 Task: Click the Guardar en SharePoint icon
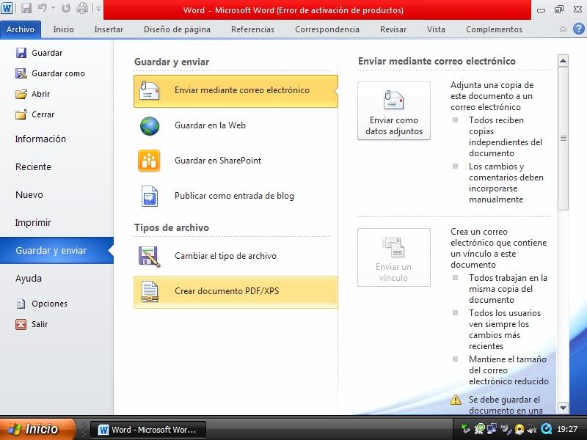(149, 161)
